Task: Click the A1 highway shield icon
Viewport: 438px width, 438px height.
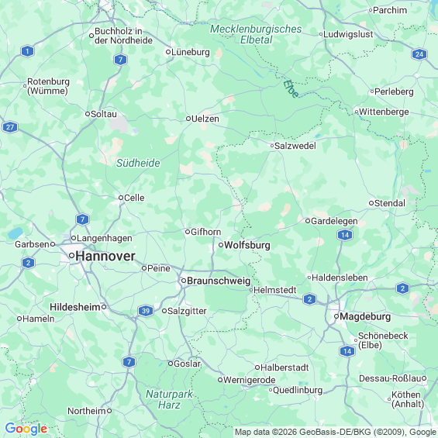Action: coord(27,51)
